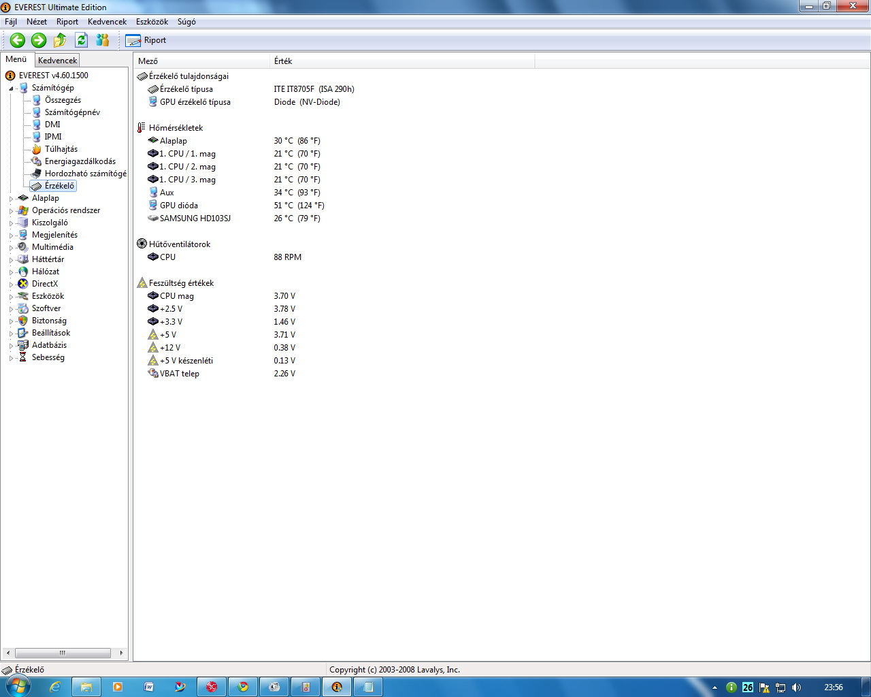This screenshot has width=871, height=697.
Task: Click the VBAT telep battery icon
Action: tap(153, 374)
